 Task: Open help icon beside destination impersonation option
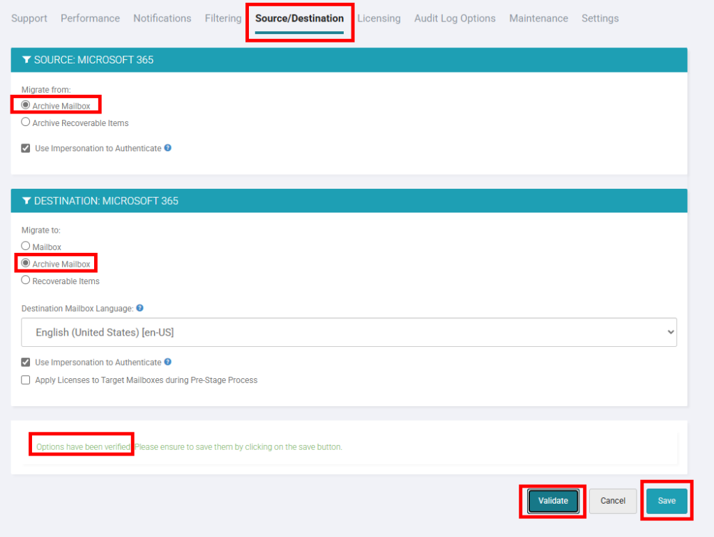click(x=167, y=362)
